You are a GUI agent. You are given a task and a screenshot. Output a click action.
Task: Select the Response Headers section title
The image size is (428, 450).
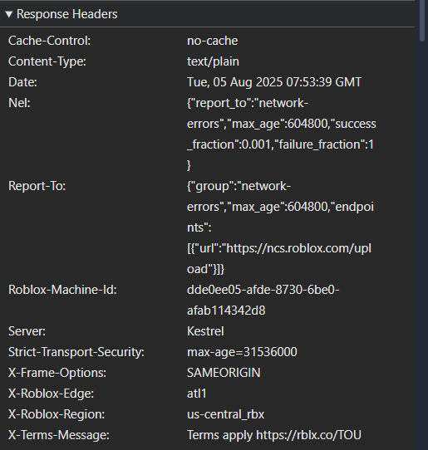pyautogui.click(x=67, y=14)
